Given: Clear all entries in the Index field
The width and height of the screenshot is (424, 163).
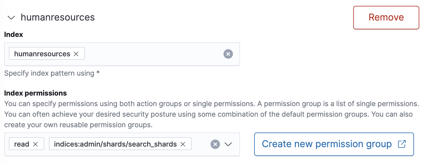Looking at the screenshot, I should coord(228,54).
